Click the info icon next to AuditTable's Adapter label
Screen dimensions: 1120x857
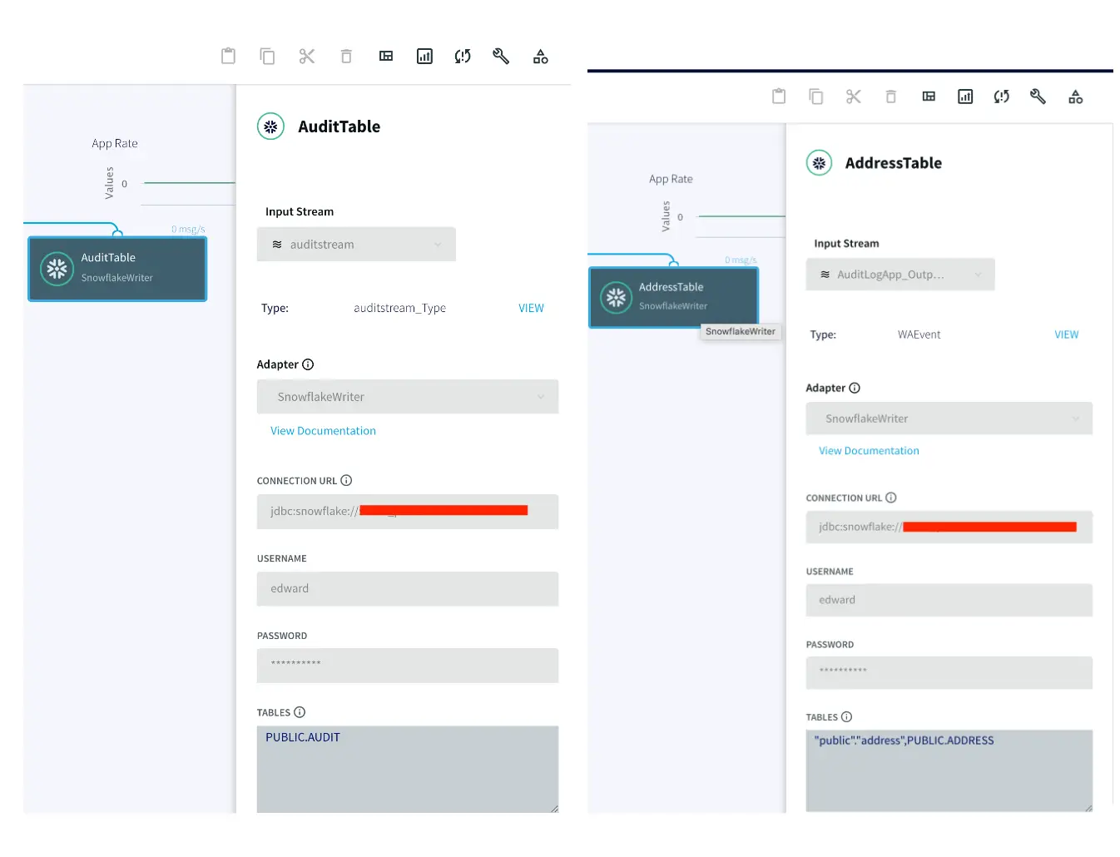[x=308, y=364]
